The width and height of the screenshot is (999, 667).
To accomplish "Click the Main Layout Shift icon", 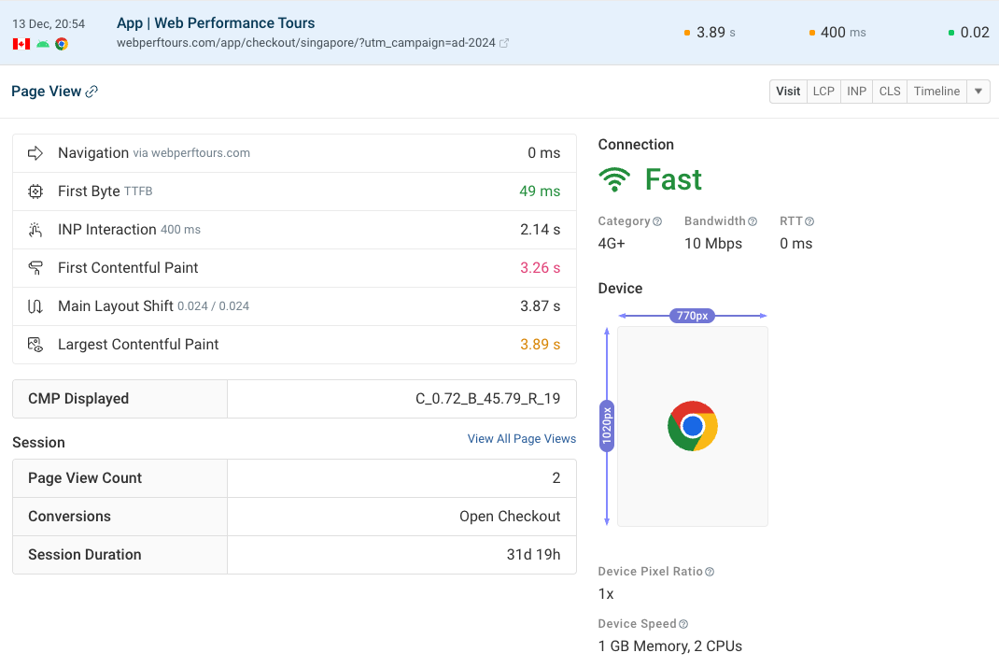I will [x=35, y=305].
